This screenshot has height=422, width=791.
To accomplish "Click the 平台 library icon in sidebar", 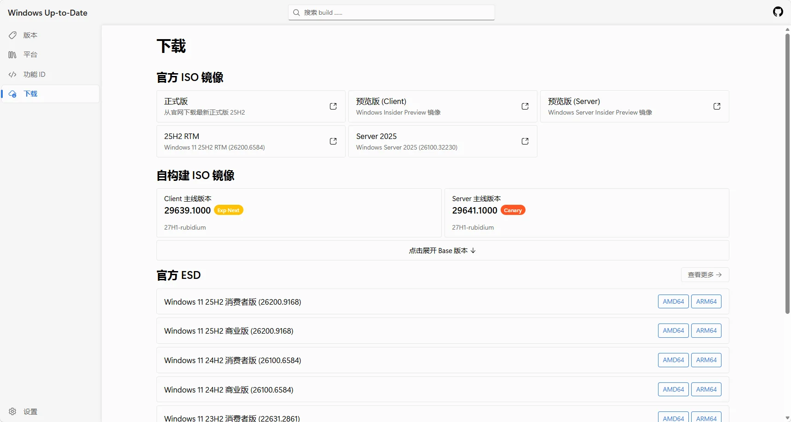I will [x=12, y=55].
